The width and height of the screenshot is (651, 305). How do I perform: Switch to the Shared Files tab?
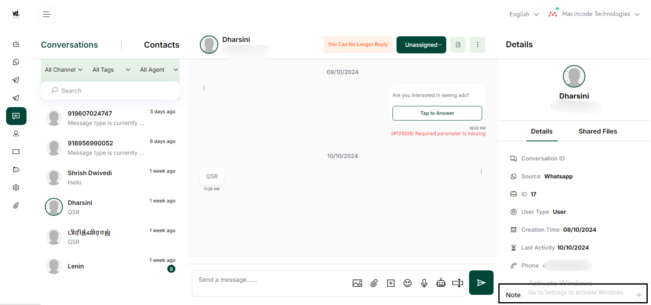click(598, 131)
